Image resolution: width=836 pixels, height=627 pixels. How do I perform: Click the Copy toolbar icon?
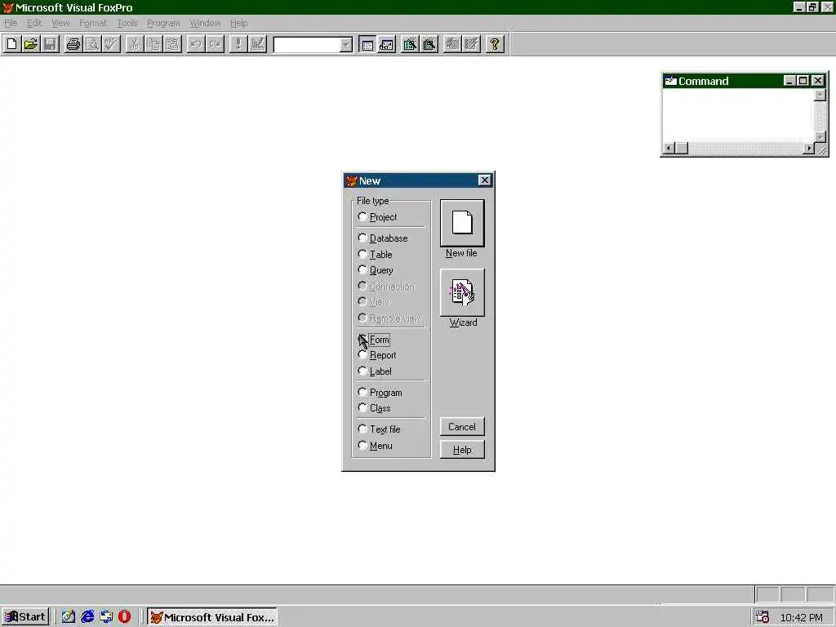(153, 44)
